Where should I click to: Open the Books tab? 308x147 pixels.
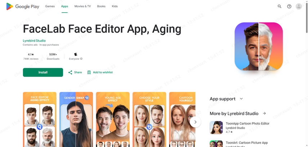tap(101, 6)
